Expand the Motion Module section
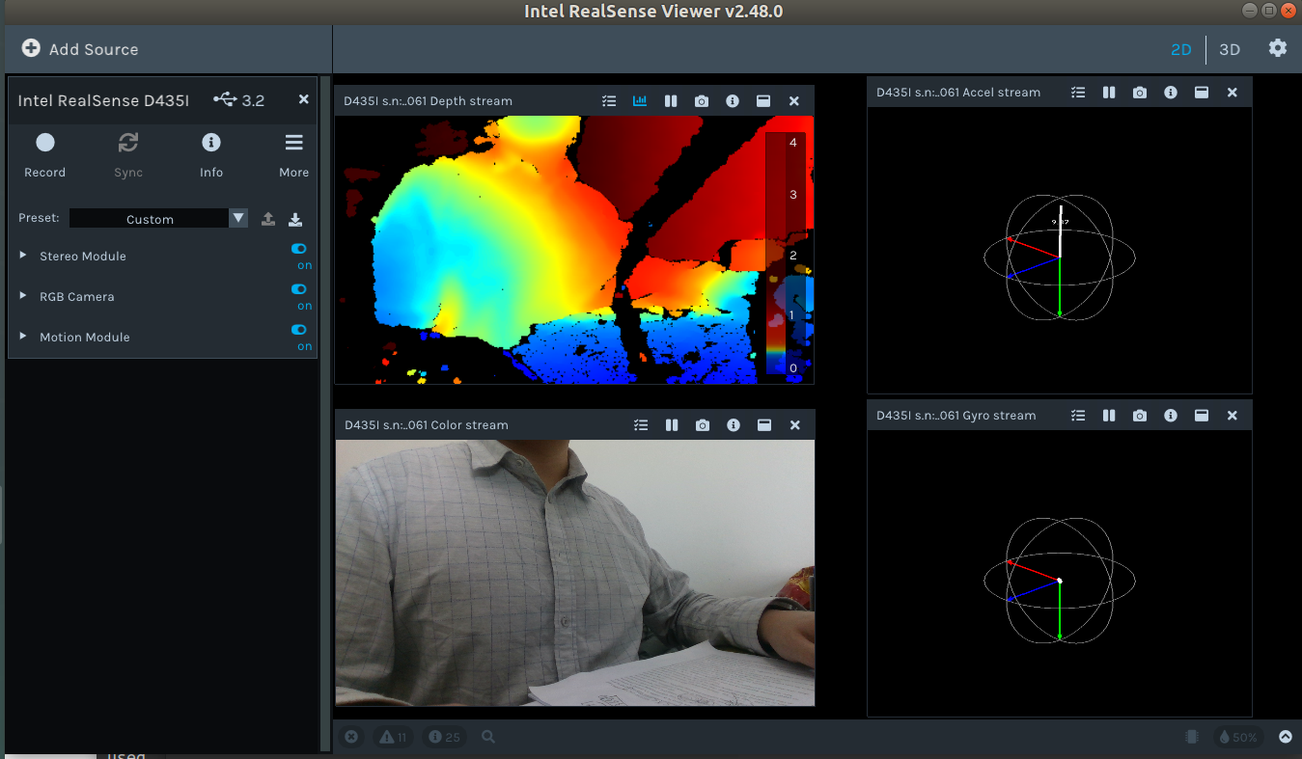1302x759 pixels. [x=23, y=337]
